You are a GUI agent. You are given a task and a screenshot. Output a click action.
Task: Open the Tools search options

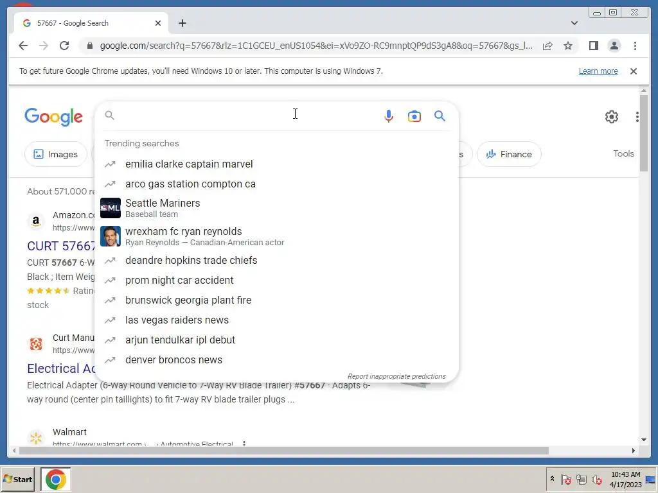pos(623,154)
